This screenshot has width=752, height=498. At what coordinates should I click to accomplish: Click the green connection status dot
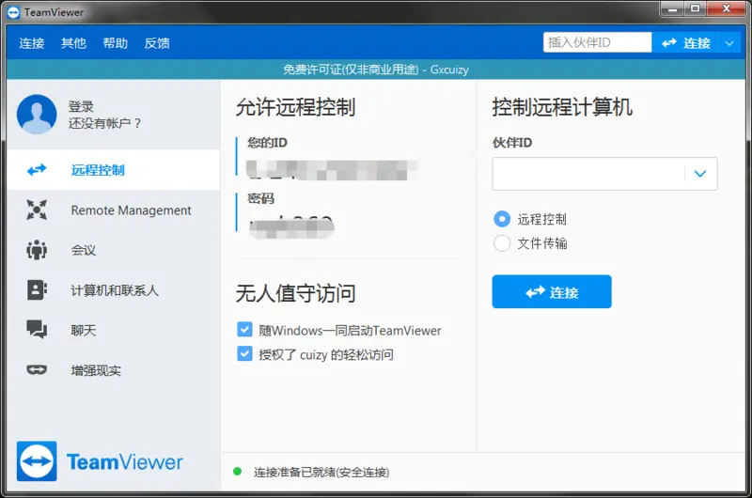click(x=238, y=472)
